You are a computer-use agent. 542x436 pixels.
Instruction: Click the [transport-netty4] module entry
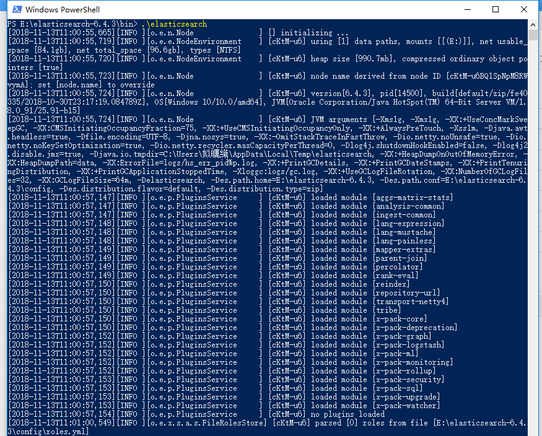click(x=411, y=301)
